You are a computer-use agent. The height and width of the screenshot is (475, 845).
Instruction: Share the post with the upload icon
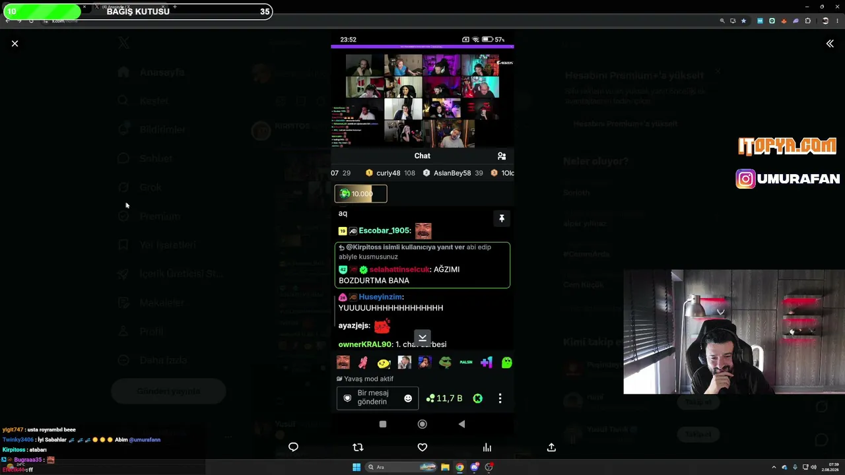[551, 447]
